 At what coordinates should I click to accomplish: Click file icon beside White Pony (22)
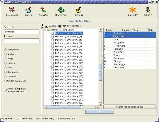(x=53, y=100)
